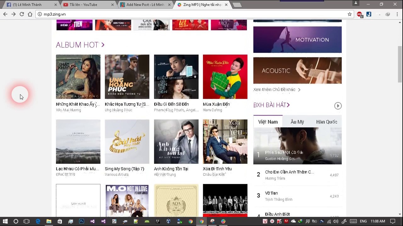Open the browser home page icon
This screenshot has width=403, height=226.
[30, 14]
